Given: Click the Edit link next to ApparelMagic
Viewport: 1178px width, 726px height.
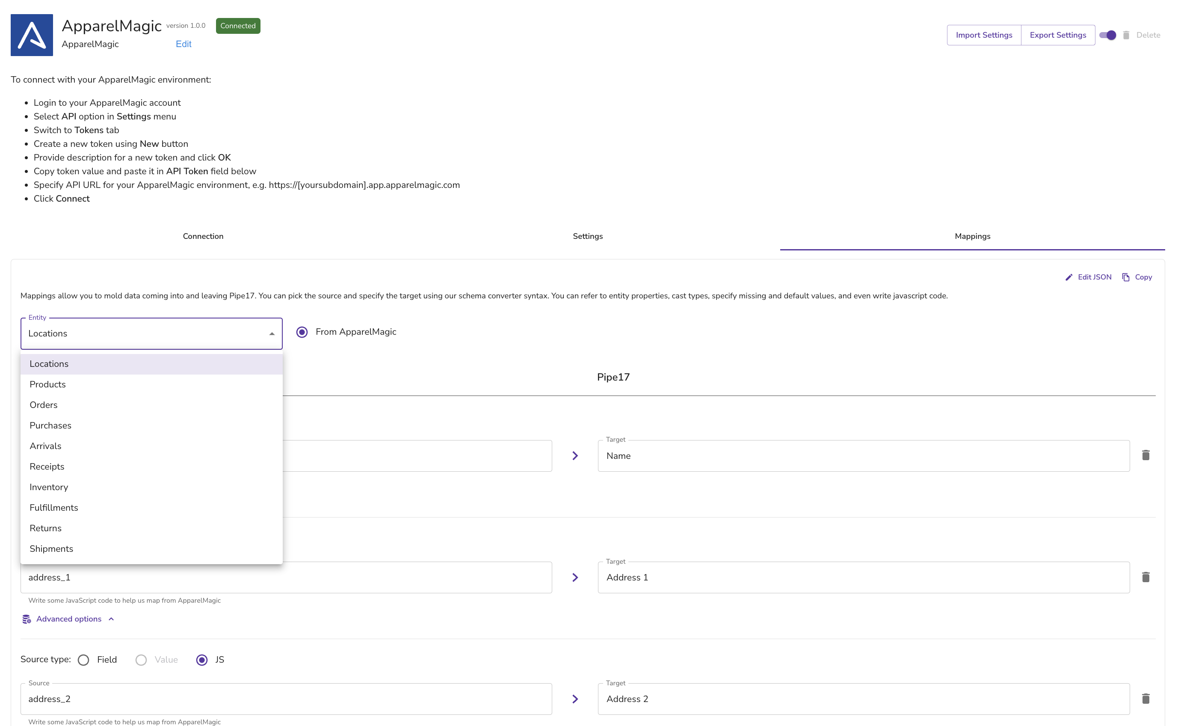Looking at the screenshot, I should (183, 43).
